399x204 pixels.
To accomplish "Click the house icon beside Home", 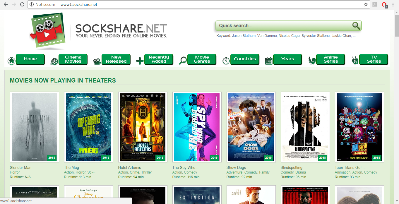I will coord(11,61).
